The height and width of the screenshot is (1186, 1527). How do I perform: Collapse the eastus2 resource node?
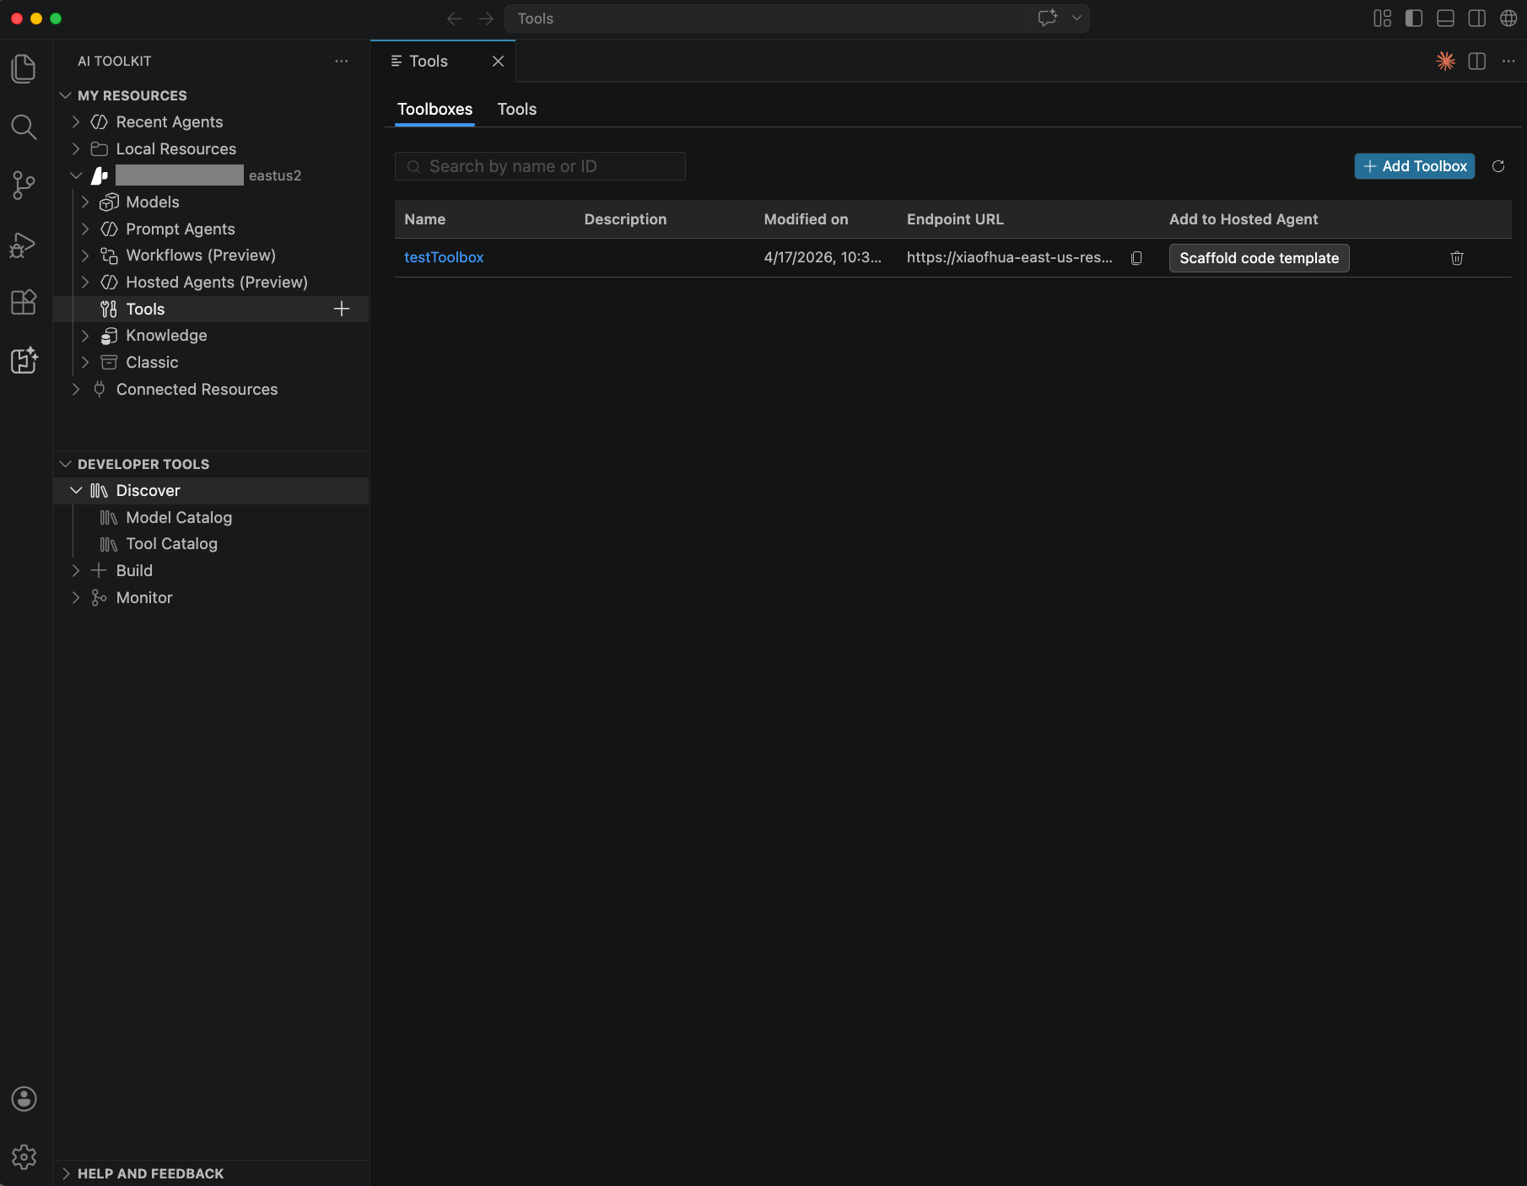click(x=76, y=175)
